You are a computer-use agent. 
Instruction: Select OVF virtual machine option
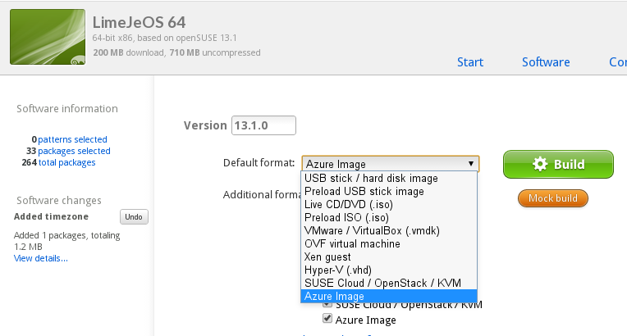352,243
